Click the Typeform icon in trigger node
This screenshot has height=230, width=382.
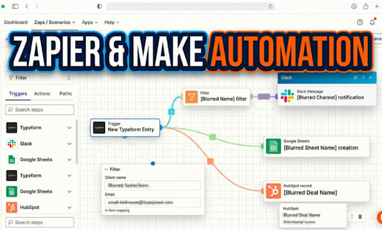coord(99,128)
